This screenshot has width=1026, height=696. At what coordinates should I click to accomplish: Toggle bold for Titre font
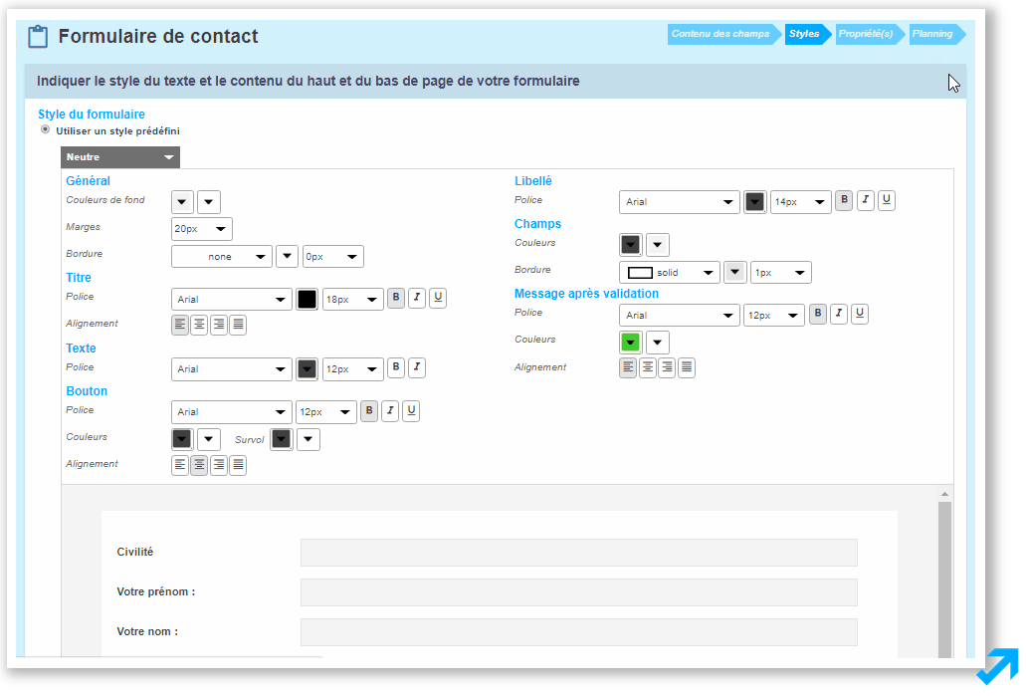pyautogui.click(x=396, y=298)
